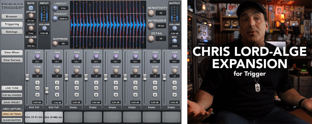Open the Browser page

12,17
